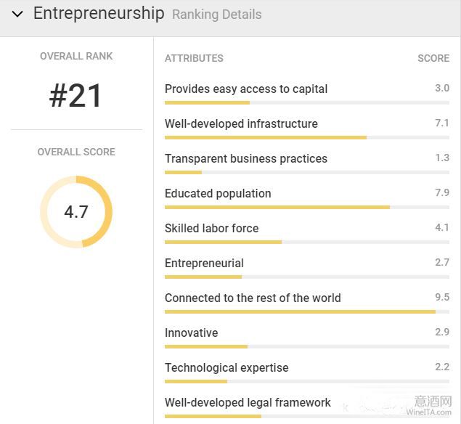Click the WineITA.com watermark logo

(429, 406)
